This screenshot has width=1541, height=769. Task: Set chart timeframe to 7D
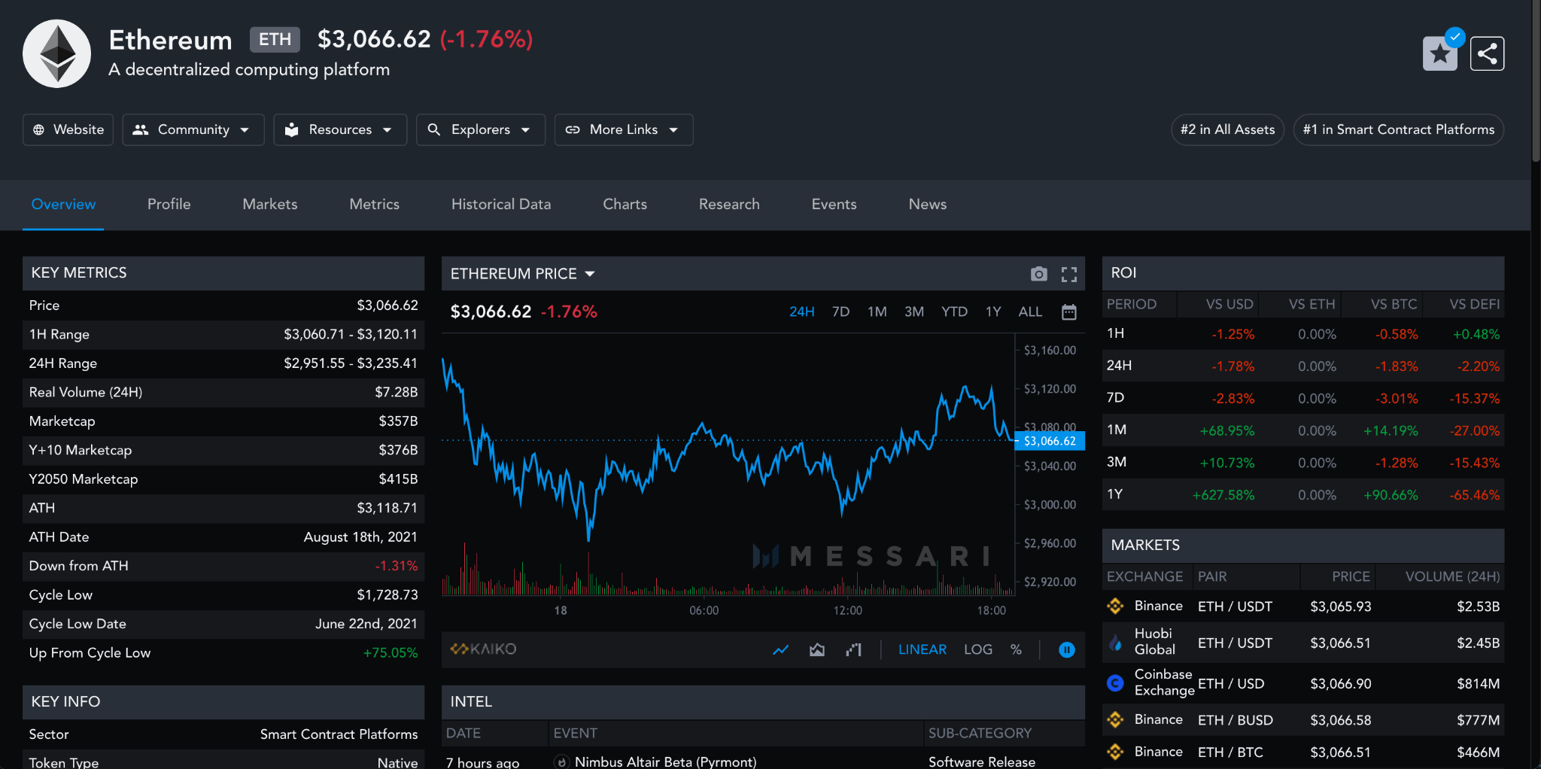pos(840,312)
